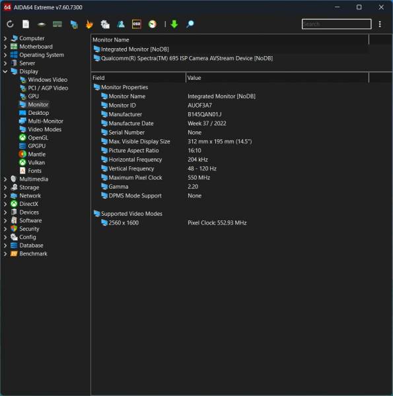
Task: Click the Refresh toolbar icon
Action: click(10, 24)
